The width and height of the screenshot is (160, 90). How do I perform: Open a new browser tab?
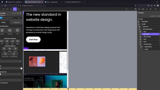tap(84, 2)
